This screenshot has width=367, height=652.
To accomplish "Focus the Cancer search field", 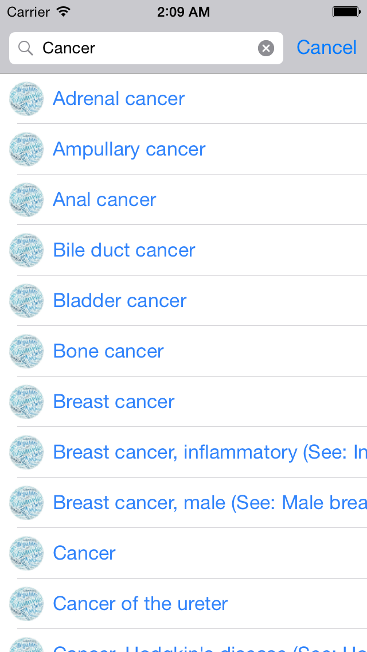I will 143,48.
